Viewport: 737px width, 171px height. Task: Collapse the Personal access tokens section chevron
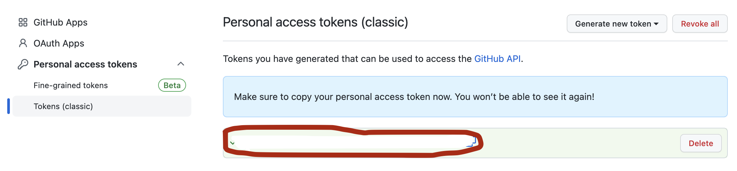click(181, 64)
